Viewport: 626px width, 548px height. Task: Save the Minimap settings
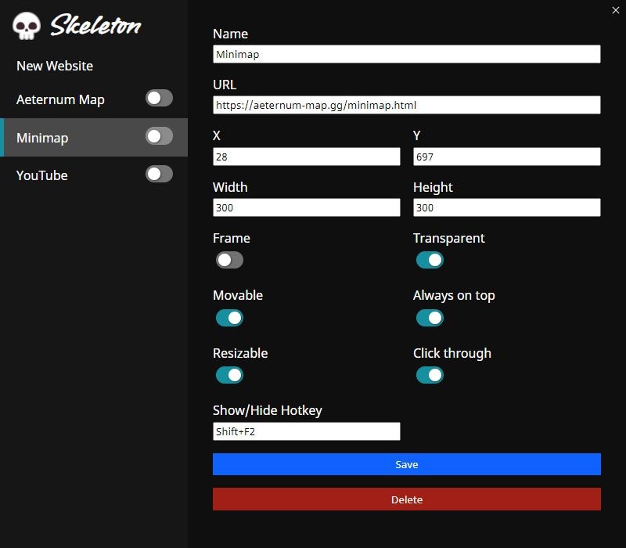point(407,464)
